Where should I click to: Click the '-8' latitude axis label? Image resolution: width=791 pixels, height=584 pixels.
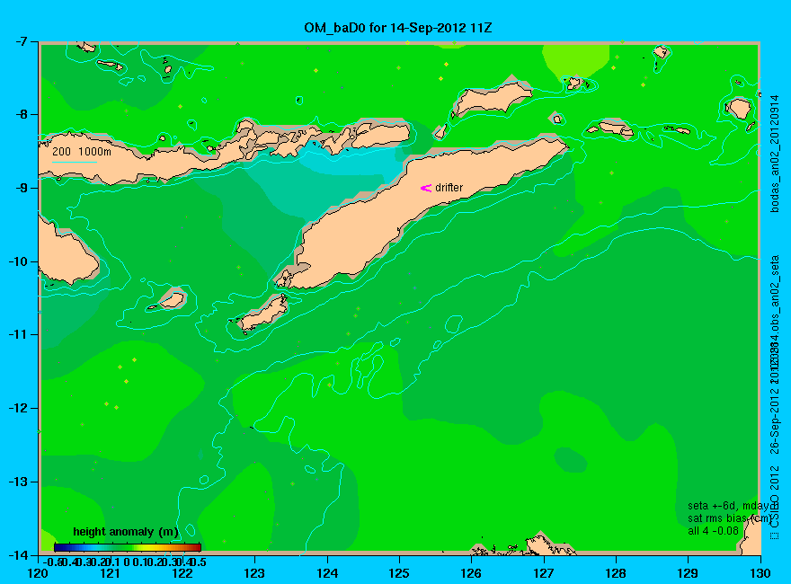click(22, 114)
